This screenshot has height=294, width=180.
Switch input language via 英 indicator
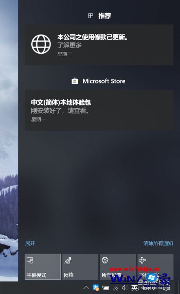[x=134, y=288]
